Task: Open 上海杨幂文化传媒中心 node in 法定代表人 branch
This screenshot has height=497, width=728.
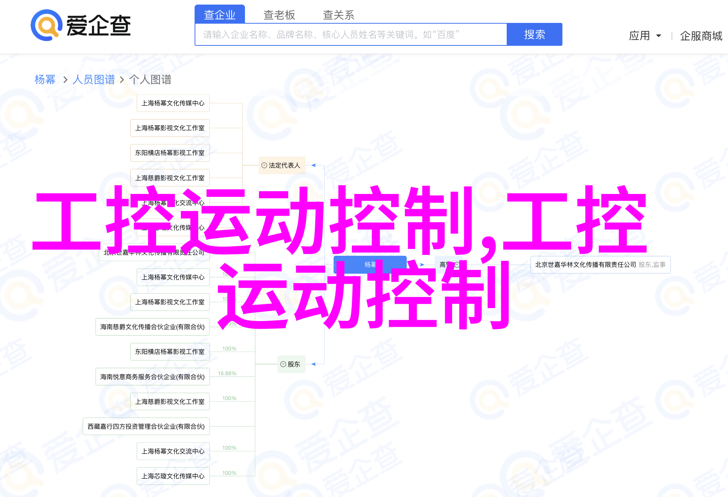Action: pyautogui.click(x=173, y=103)
